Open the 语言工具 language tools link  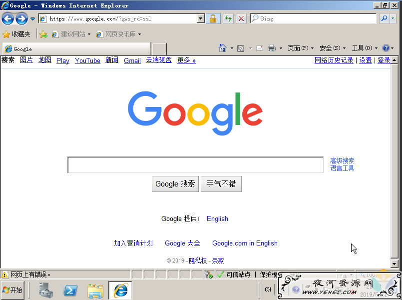pyautogui.click(x=342, y=168)
